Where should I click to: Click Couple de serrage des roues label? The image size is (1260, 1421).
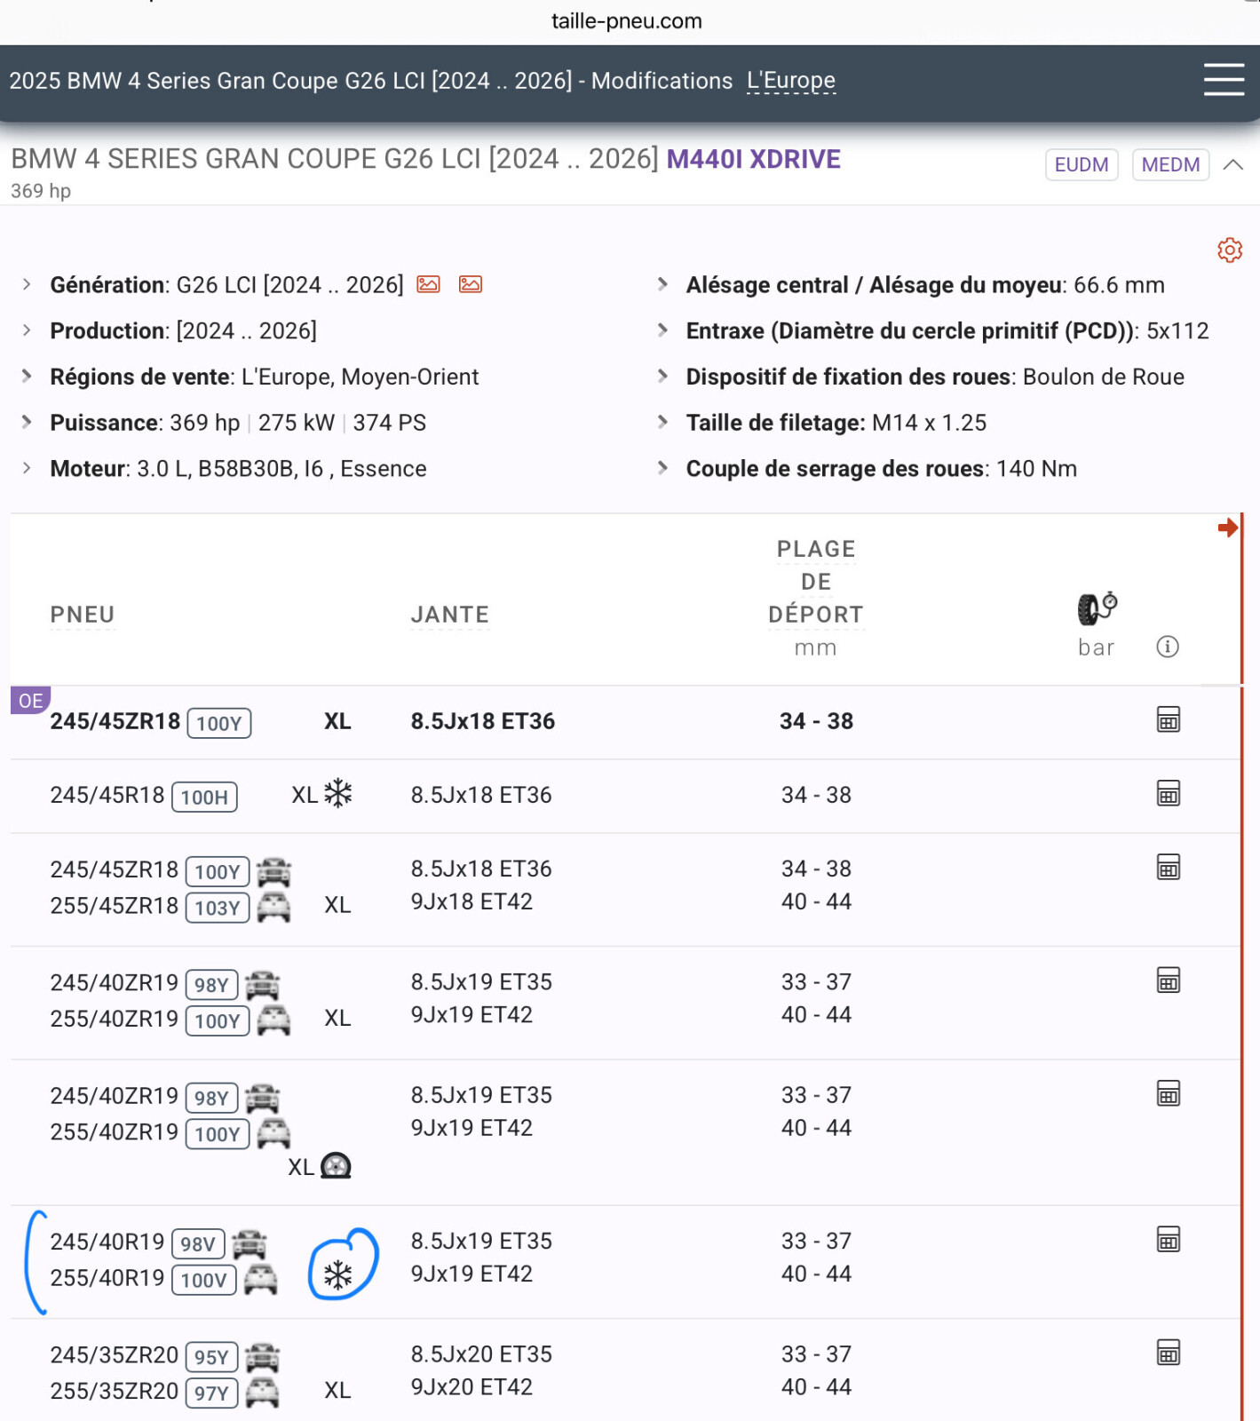click(x=835, y=469)
